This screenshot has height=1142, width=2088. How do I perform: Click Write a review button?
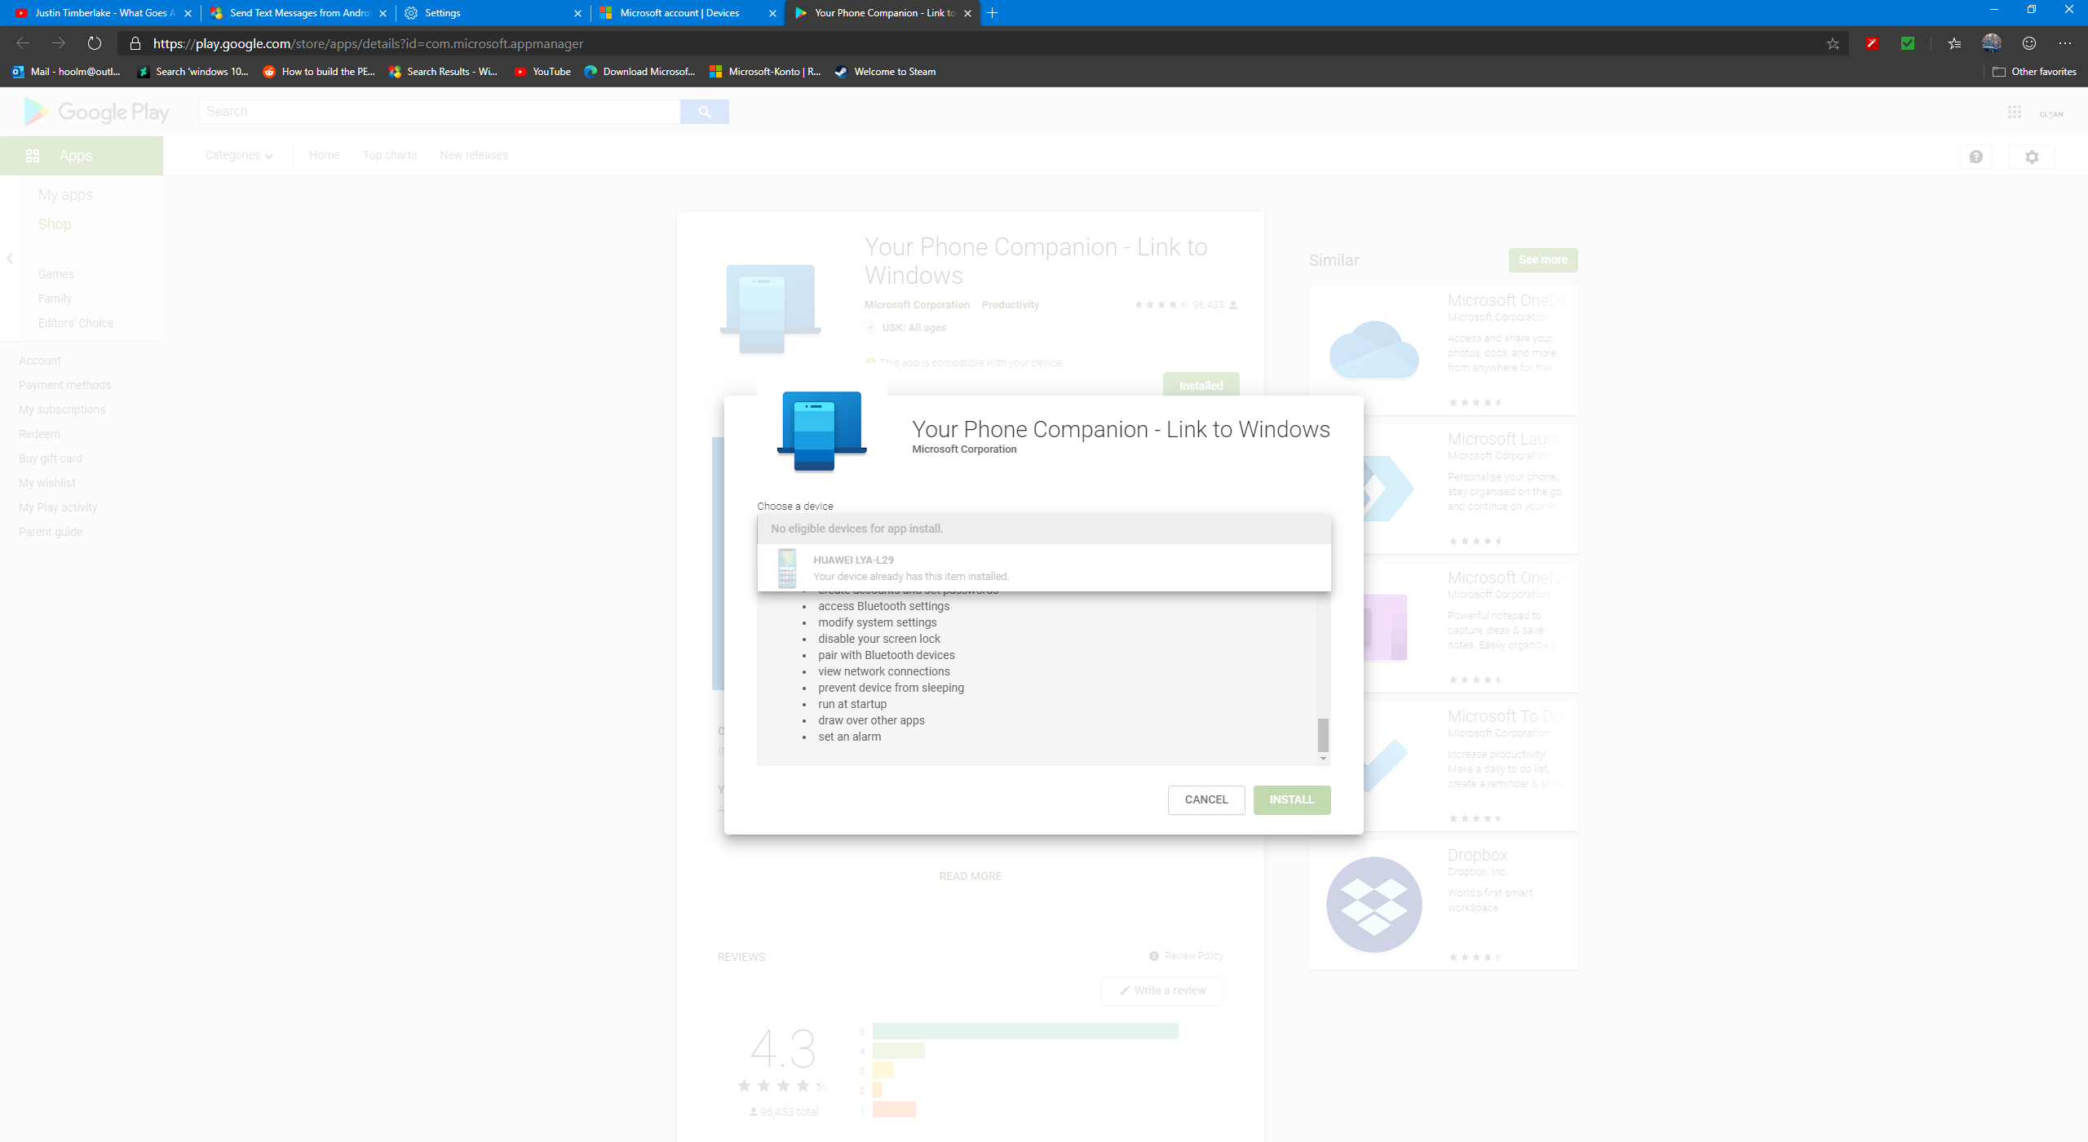tap(1162, 990)
